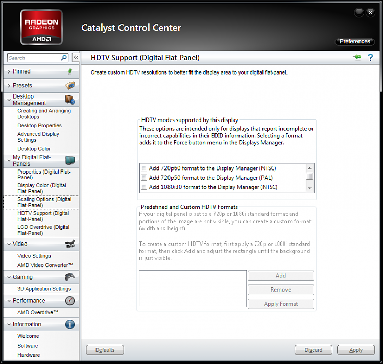Click inside the custom HDTV formats list box
383x364 pixels.
click(193, 288)
